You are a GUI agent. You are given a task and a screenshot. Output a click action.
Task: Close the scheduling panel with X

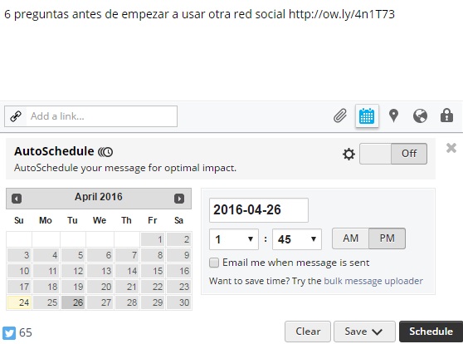[x=451, y=148]
